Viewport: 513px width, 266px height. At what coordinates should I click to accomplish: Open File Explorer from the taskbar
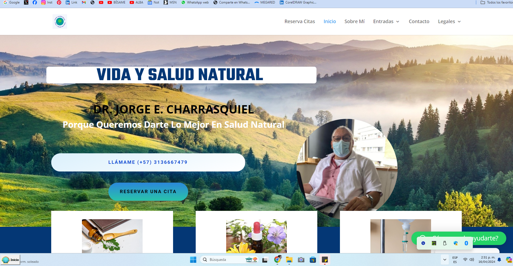click(x=289, y=260)
